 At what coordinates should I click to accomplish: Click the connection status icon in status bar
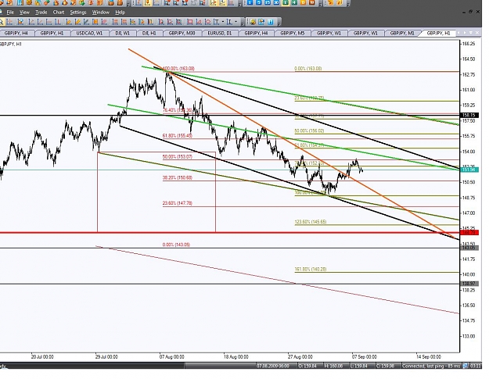pos(466,366)
